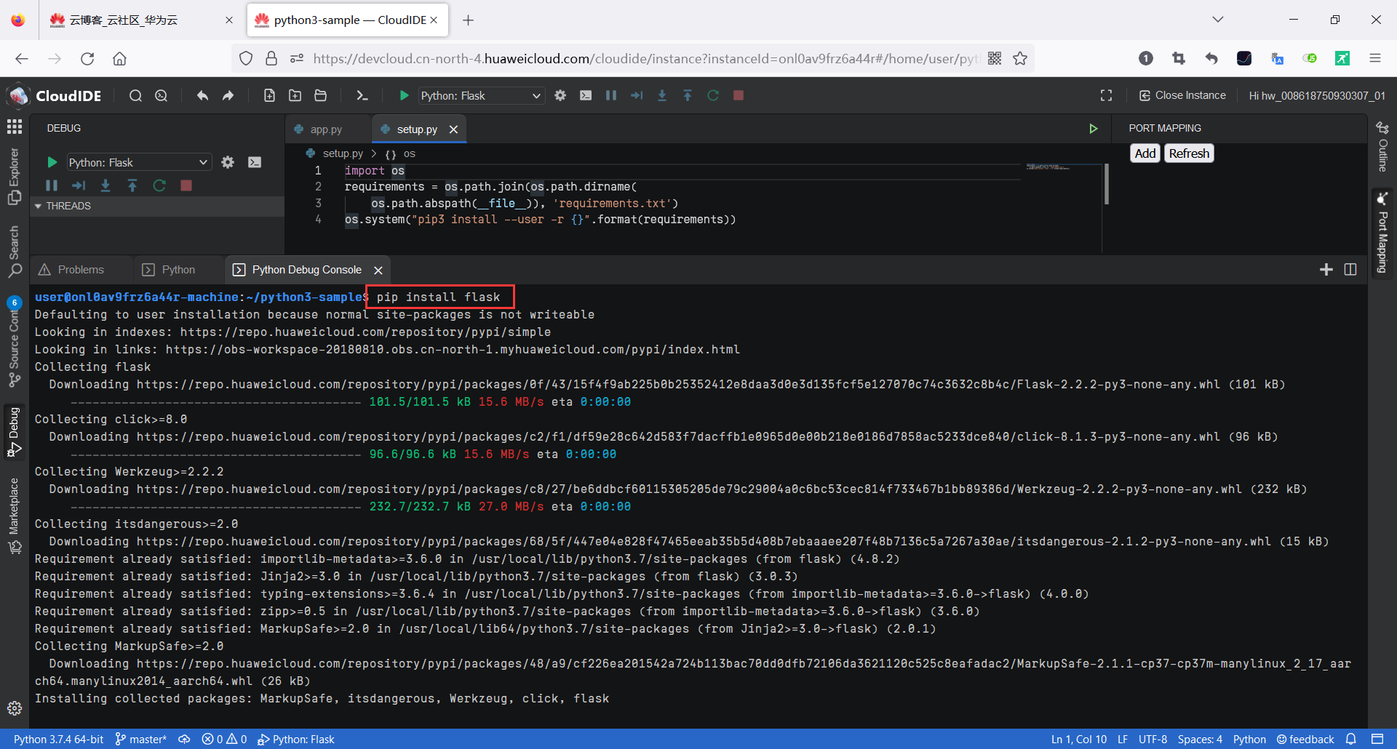
Task: Open the feedback link in status bar
Action: coord(1305,740)
